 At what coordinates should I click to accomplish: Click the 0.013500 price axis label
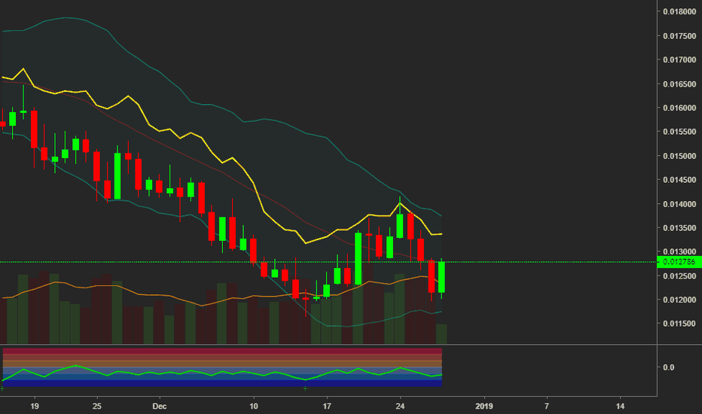point(679,228)
